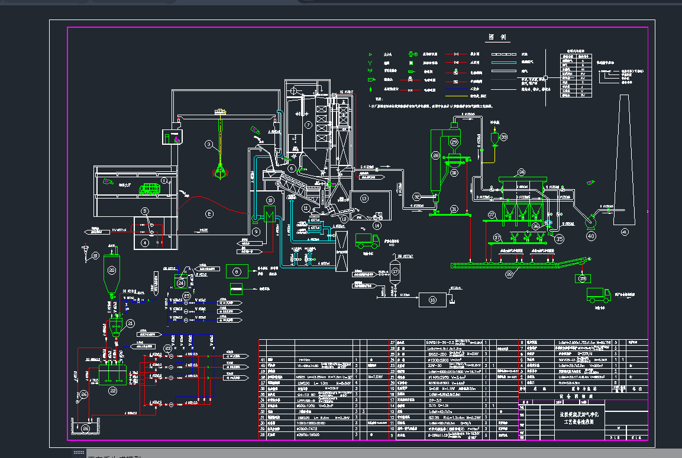Click equipment bubble number 13
The width and height of the screenshot is (682, 458).
(x=364, y=199)
